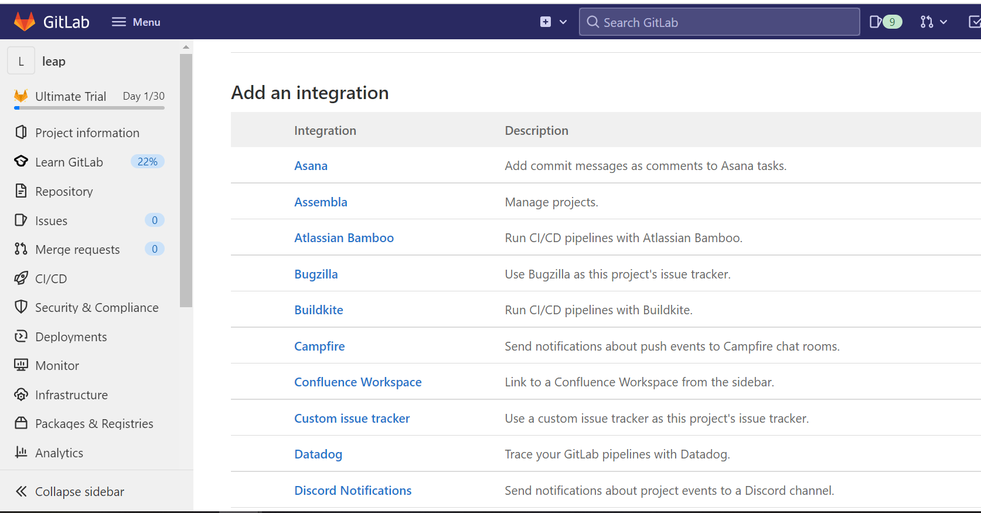Image resolution: width=981 pixels, height=513 pixels.
Task: Click the Ultimate Trial progress bar
Action: pos(89,108)
